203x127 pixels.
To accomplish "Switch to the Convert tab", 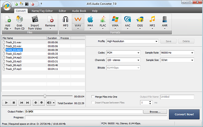I will (x=21, y=11).
